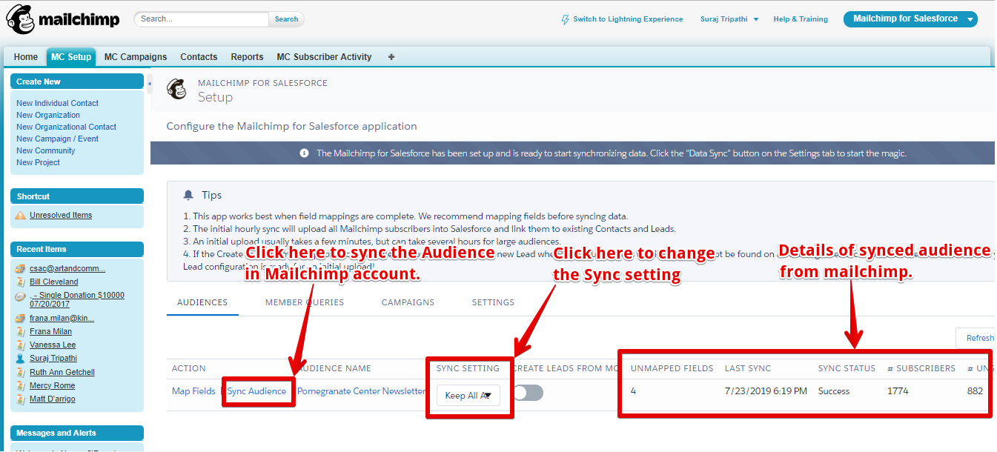Click the Sync Status value Success
Viewport: 997px width, 452px height.
tap(834, 391)
